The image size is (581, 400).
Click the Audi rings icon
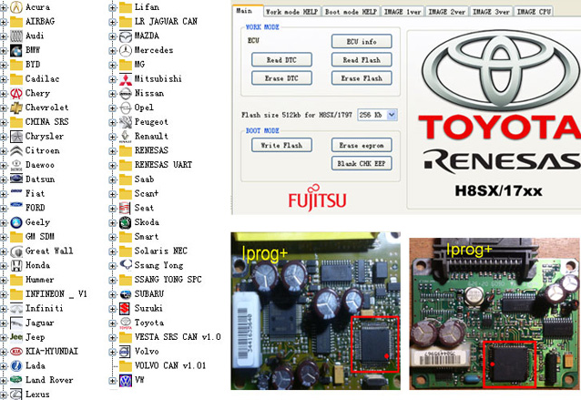[x=15, y=36]
